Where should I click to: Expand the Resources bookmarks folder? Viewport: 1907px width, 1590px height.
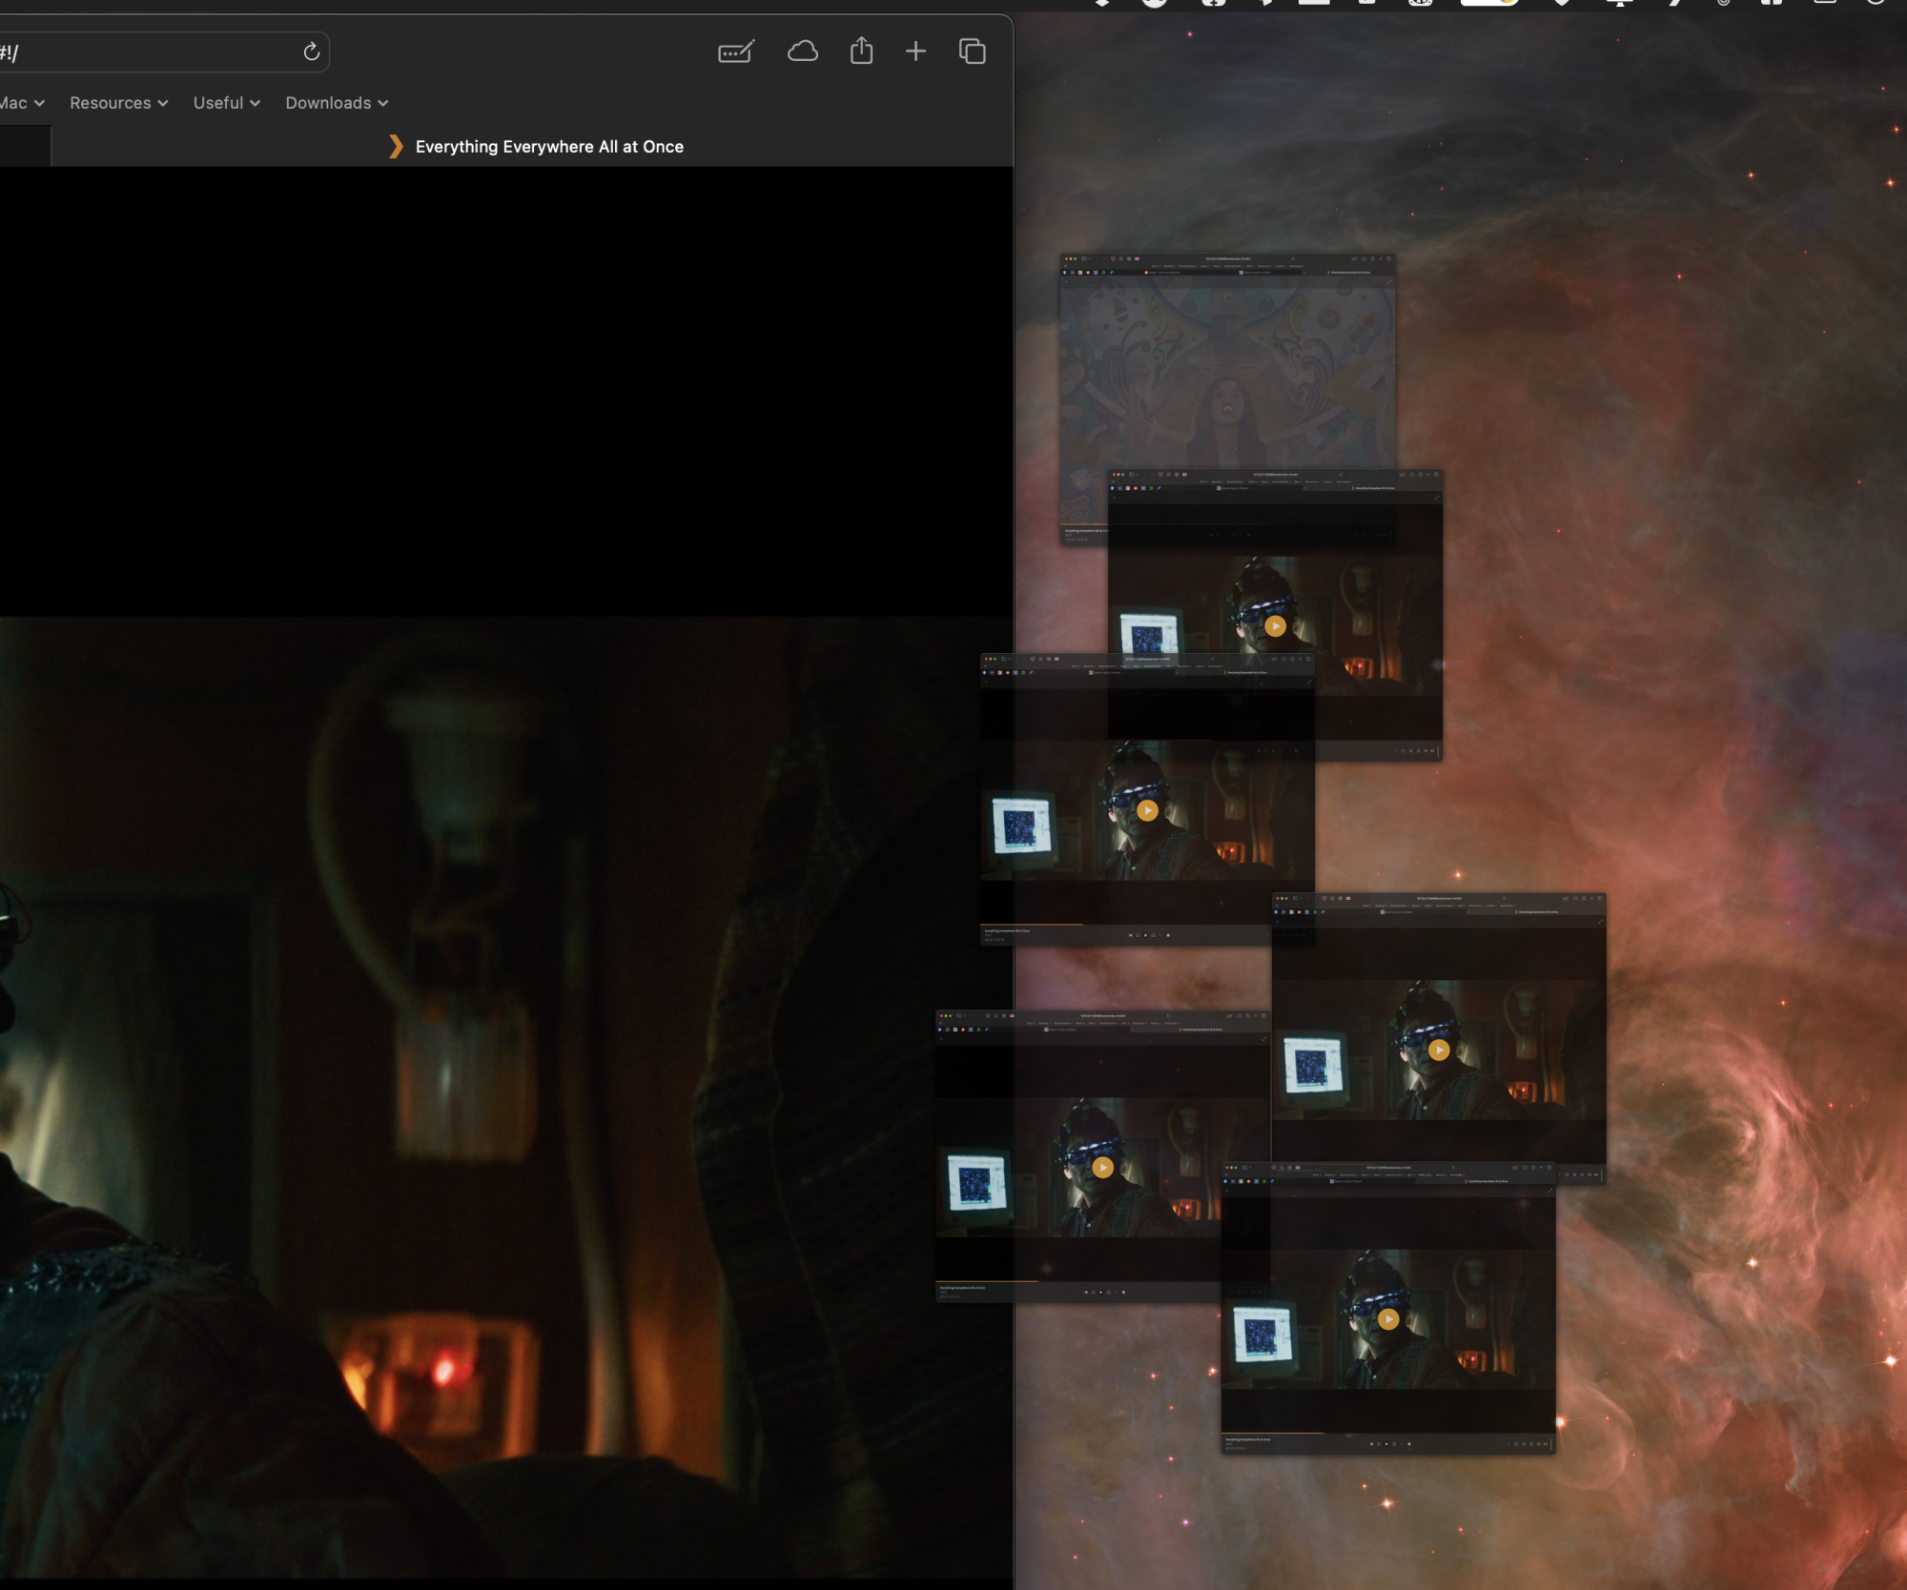(x=118, y=103)
